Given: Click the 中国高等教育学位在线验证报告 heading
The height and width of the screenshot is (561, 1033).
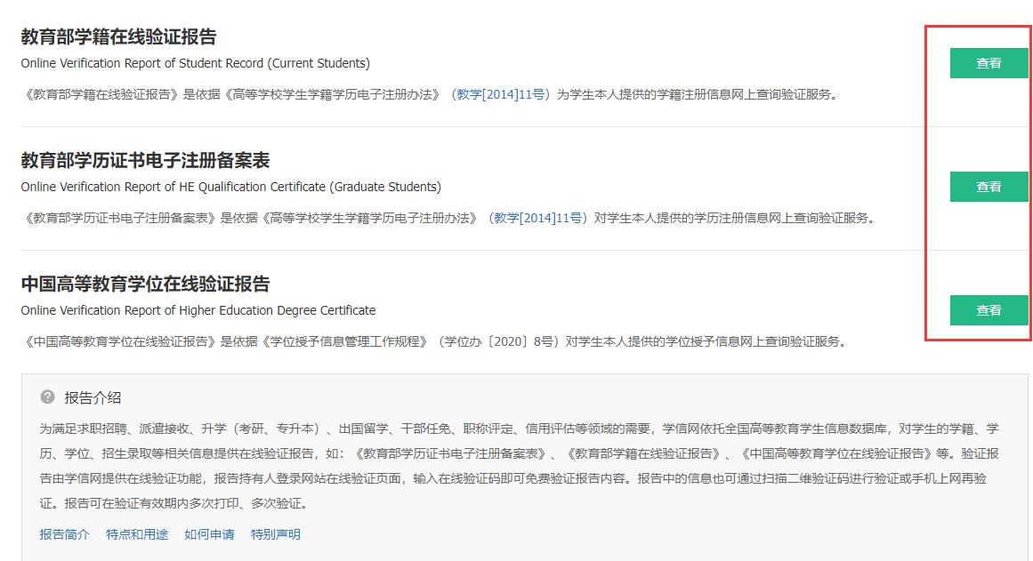Looking at the screenshot, I should pyautogui.click(x=145, y=285).
